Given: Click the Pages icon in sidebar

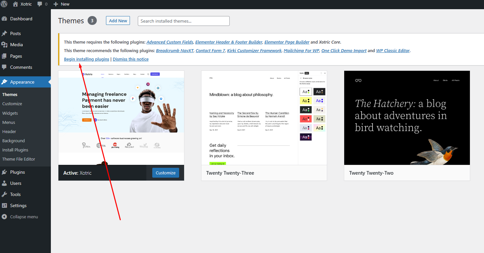Looking at the screenshot, I should [x=5, y=56].
